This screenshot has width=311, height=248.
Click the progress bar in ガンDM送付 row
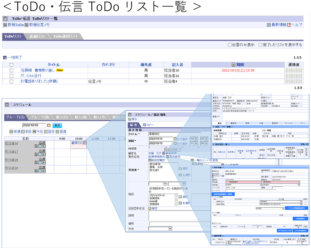[x=294, y=76]
